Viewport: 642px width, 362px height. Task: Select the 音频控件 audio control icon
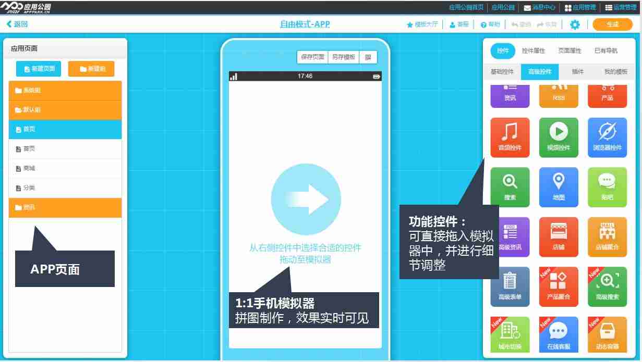point(510,136)
